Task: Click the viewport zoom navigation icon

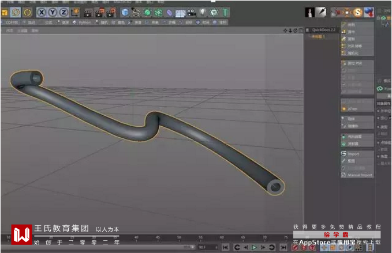Action: [290, 31]
